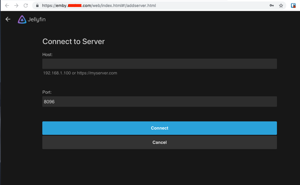Image resolution: width=300 pixels, height=185 pixels.
Task: Navigate back with the browser back arrow
Action: point(7,5)
